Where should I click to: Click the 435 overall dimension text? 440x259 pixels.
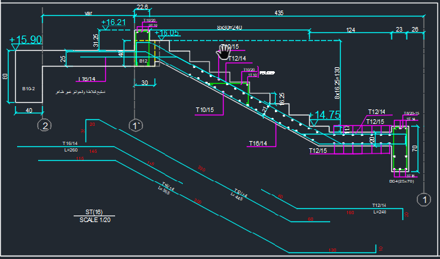(x=279, y=13)
